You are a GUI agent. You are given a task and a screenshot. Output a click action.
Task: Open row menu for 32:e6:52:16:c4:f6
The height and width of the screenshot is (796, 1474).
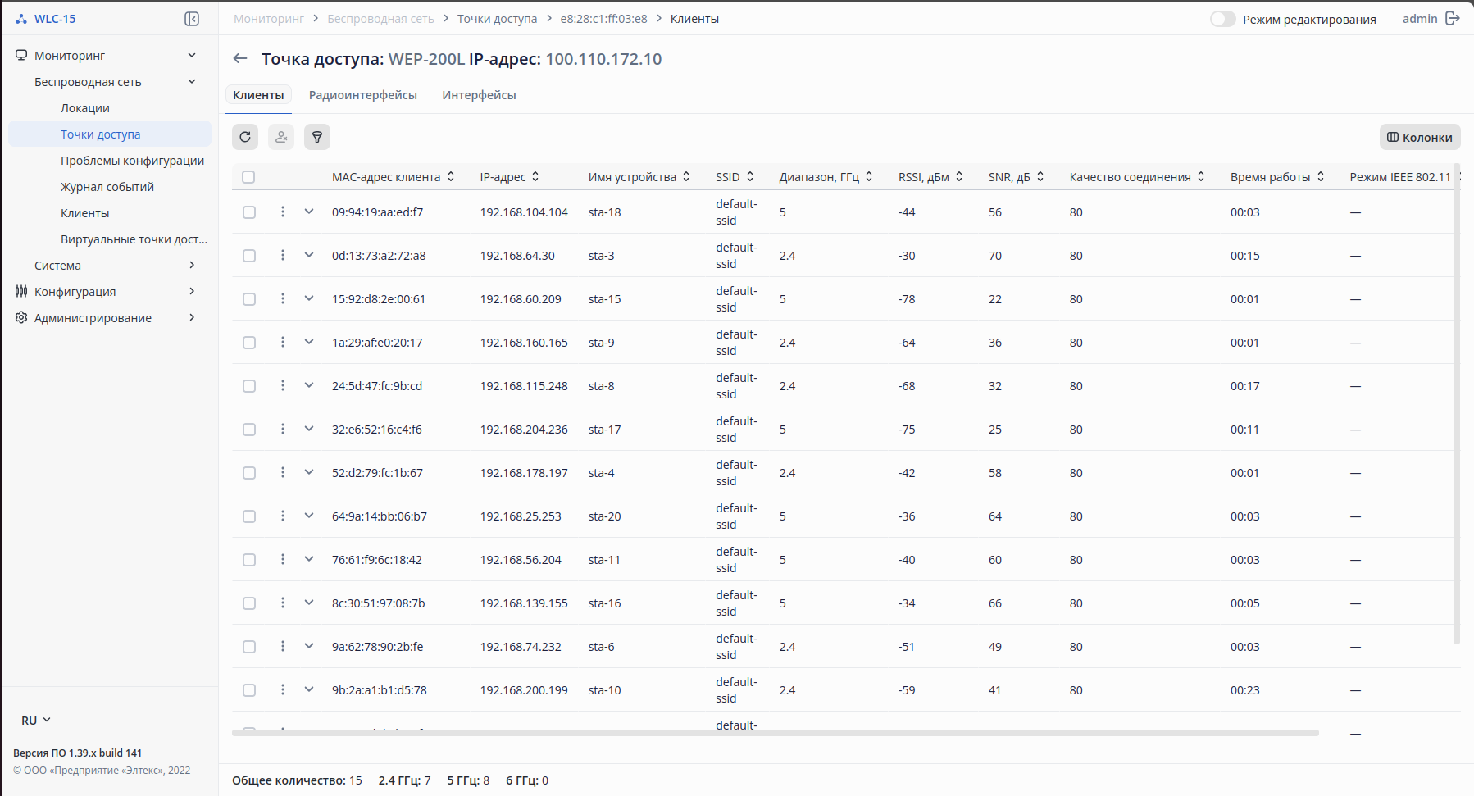283,429
